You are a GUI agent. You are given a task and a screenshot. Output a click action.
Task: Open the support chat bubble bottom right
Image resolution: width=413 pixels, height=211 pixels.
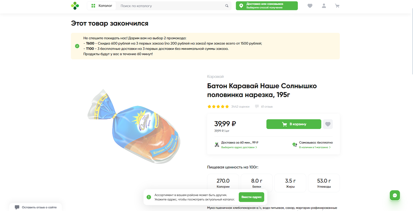tap(395, 195)
